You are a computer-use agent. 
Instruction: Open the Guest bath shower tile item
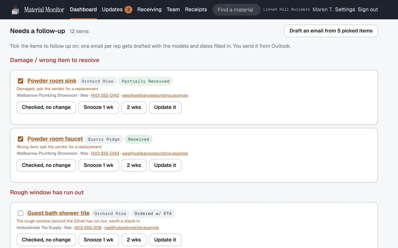58,213
